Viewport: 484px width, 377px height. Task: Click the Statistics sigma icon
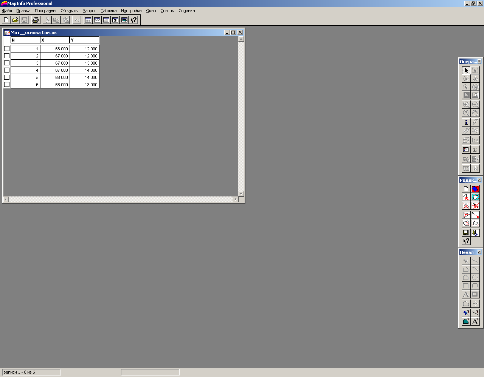click(475, 150)
